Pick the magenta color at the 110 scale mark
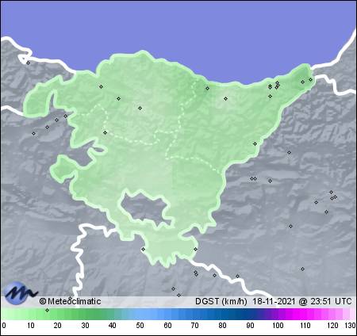The image size is (357, 336). [x=305, y=315]
